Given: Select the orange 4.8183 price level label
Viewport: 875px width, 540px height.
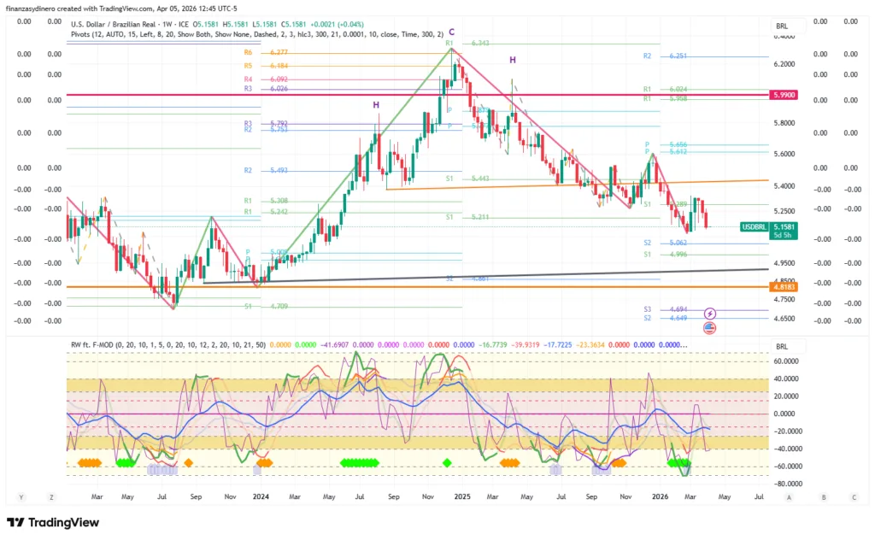Looking at the screenshot, I should 784,288.
